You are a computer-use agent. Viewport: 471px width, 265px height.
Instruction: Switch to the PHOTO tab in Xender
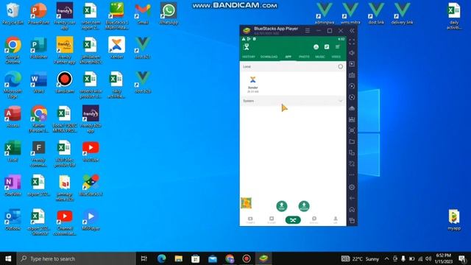pos(304,57)
